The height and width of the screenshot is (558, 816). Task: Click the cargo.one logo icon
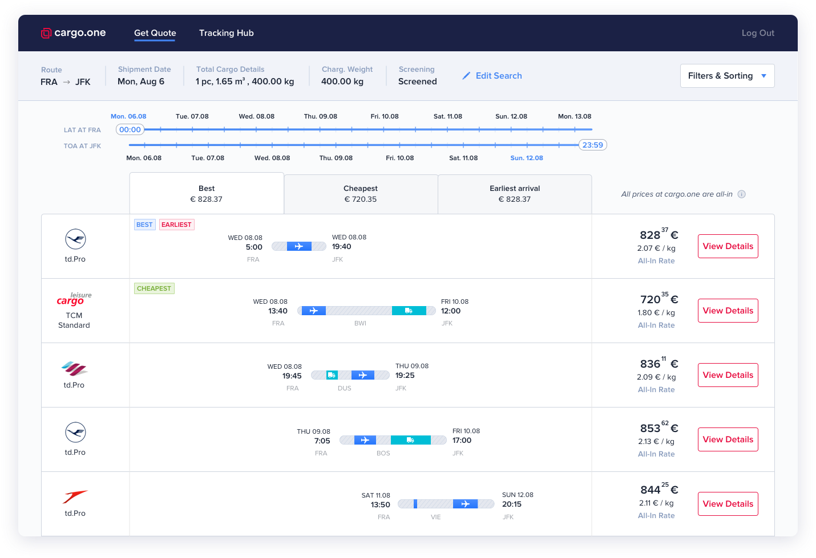click(x=45, y=32)
